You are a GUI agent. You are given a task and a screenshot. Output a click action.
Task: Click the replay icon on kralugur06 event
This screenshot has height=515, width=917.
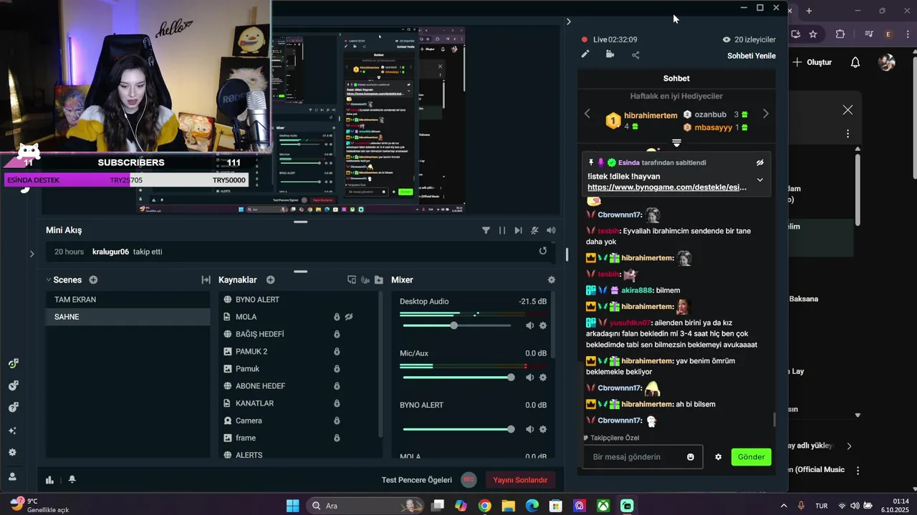(542, 251)
